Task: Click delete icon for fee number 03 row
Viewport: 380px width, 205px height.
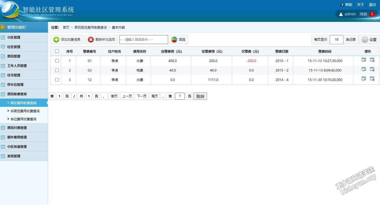Action: click(372, 69)
